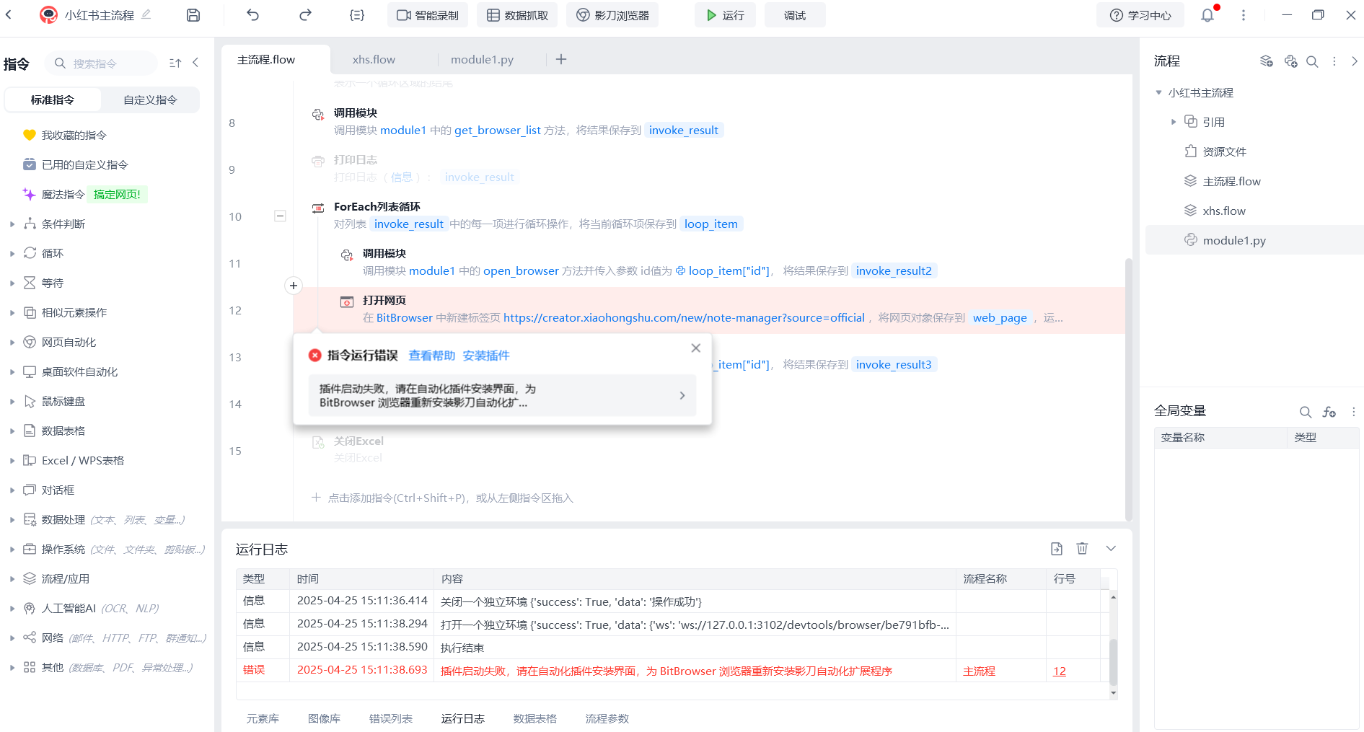1364x732 pixels.
Task: Click the 运行 button to run the flow
Action: tap(725, 15)
